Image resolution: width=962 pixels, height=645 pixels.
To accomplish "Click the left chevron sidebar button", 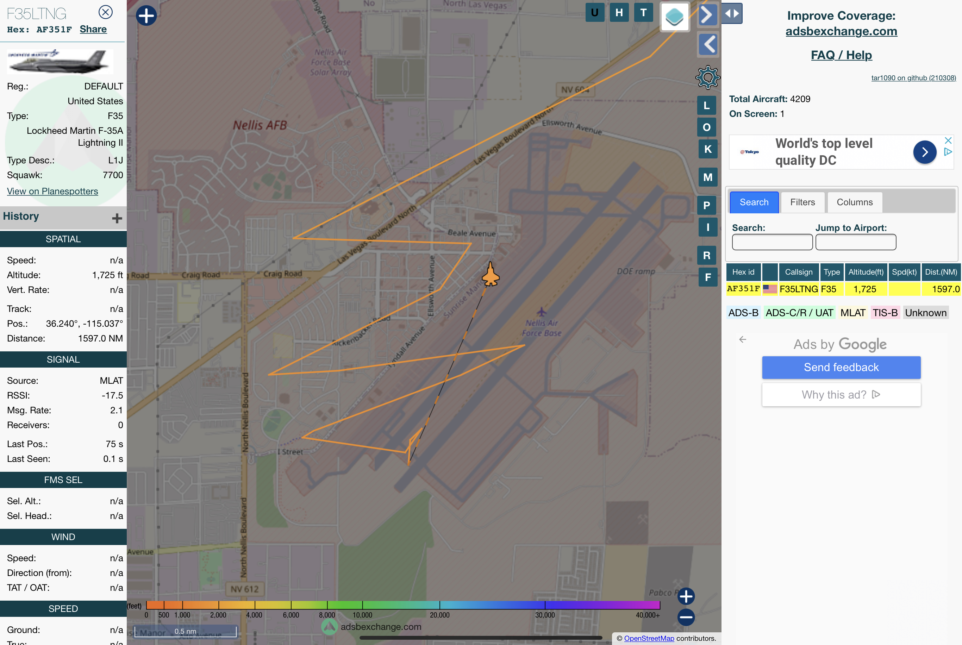I will point(708,44).
